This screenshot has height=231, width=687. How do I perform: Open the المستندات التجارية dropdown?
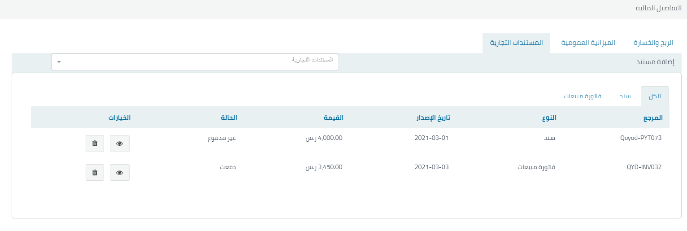[195, 62]
